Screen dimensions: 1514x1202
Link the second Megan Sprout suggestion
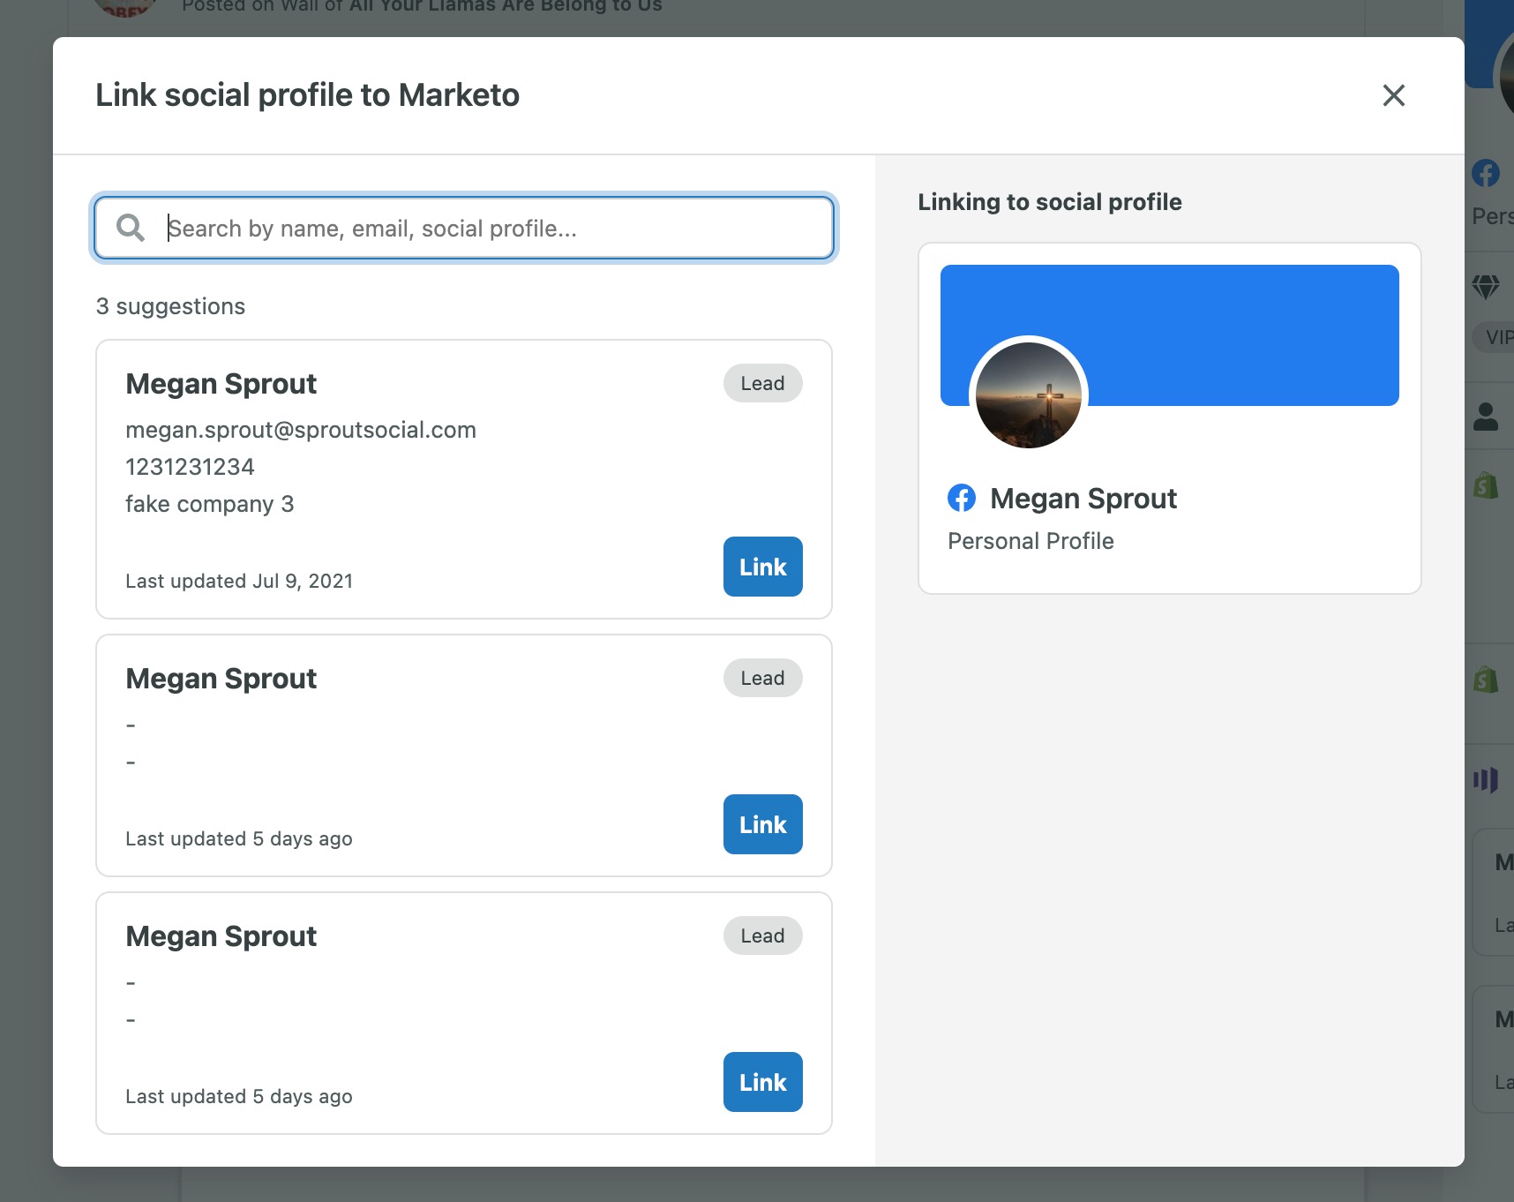click(x=761, y=824)
